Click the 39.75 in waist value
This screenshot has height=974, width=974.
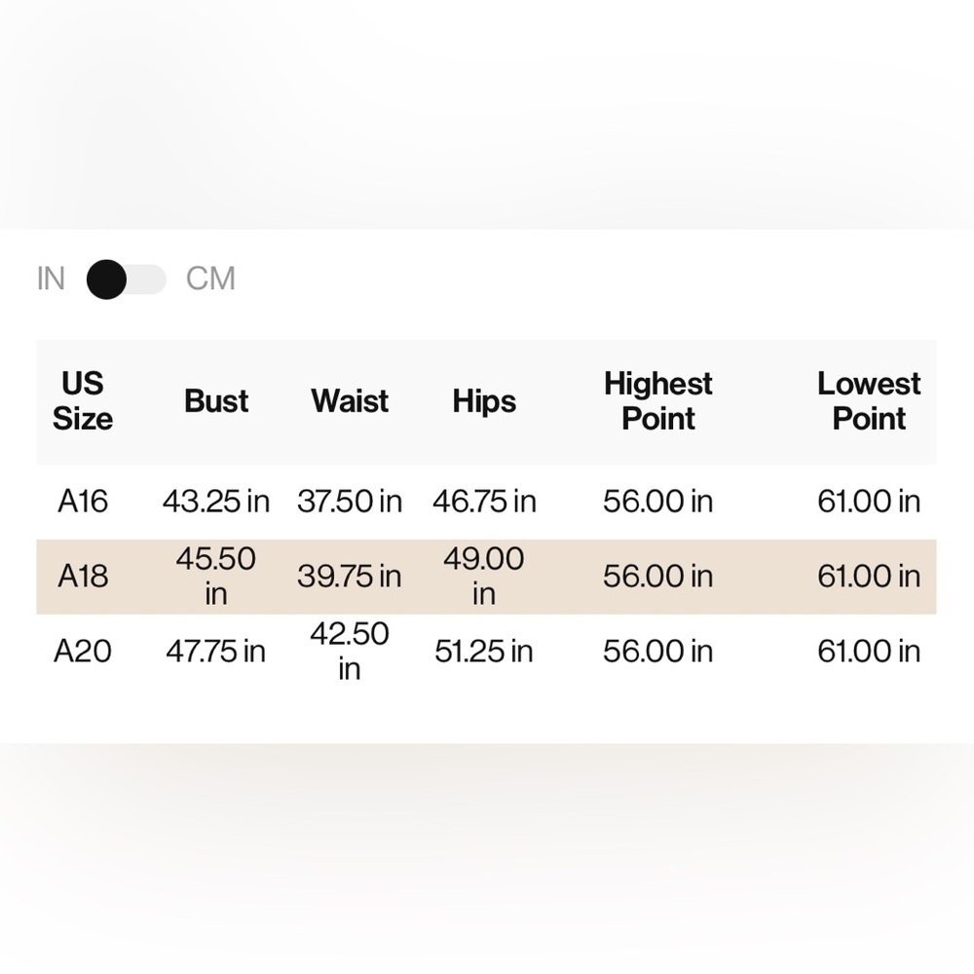[350, 577]
